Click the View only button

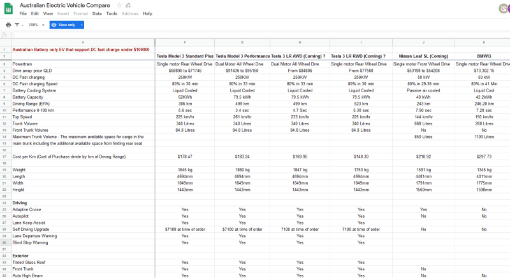tap(63, 25)
